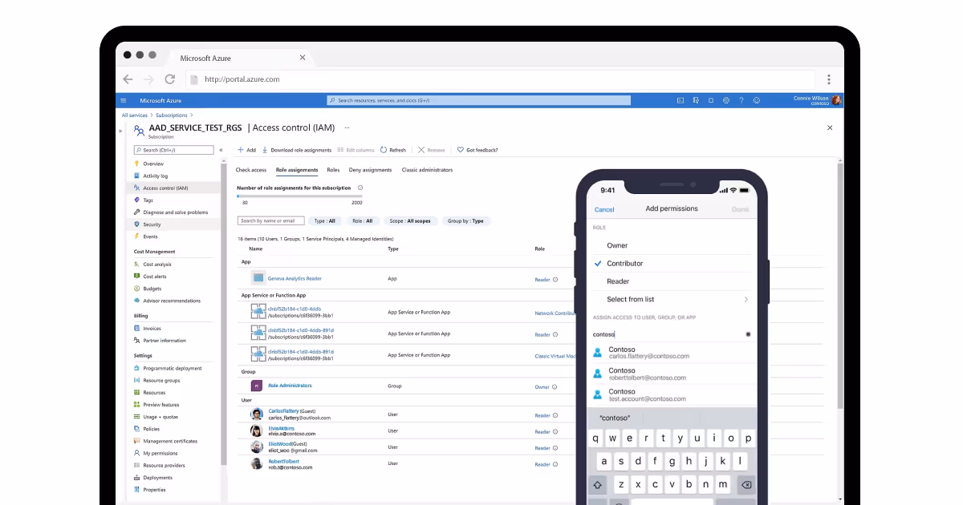Click the Invoices icon in sidebar
The height and width of the screenshot is (505, 963).
point(137,329)
